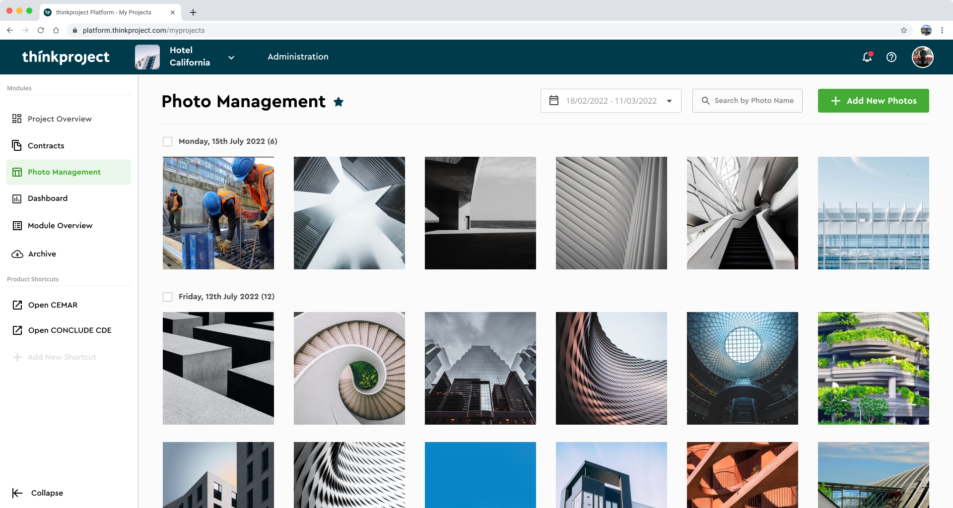This screenshot has height=508, width=953.
Task: Expand the Hotel California project switcher
Action: coord(231,57)
